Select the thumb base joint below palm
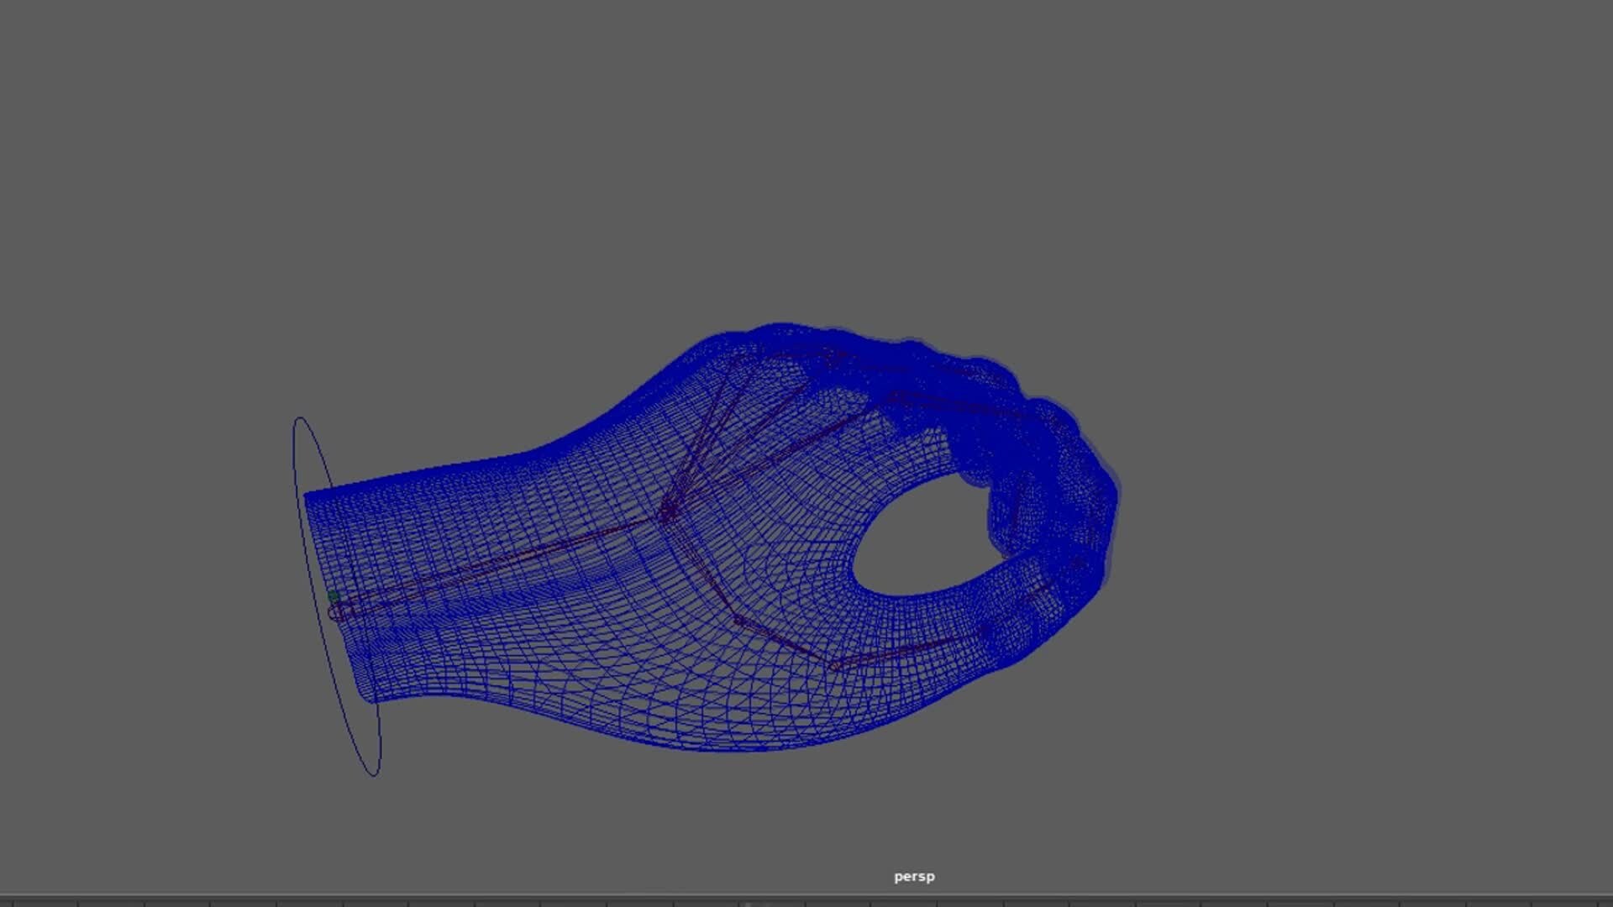 point(738,620)
